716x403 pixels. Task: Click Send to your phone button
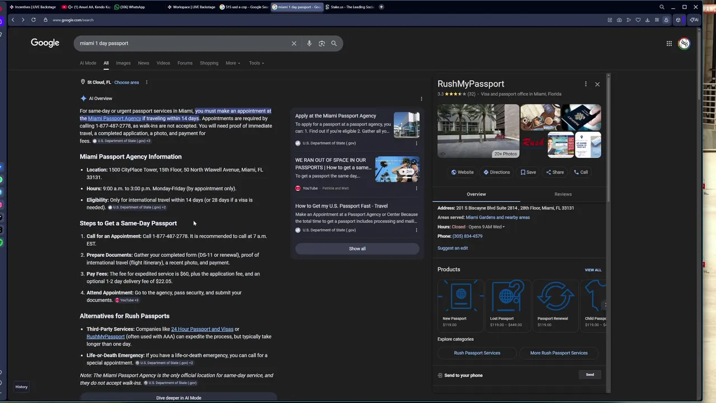590,374
